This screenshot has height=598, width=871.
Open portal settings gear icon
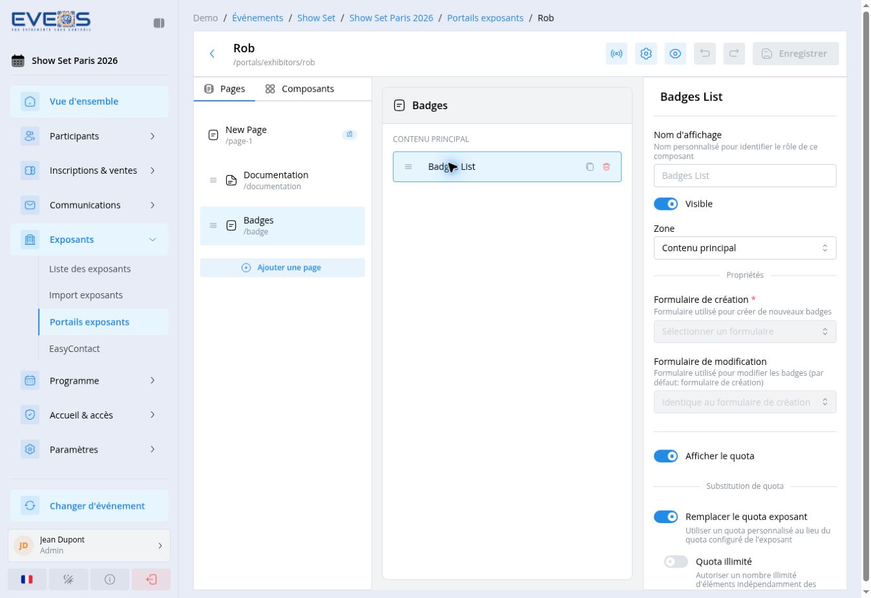[x=646, y=54]
